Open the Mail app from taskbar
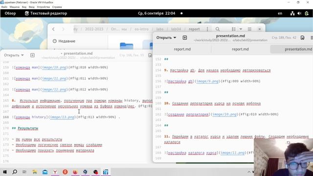This screenshot has width=313, height=176. (x=45, y=172)
